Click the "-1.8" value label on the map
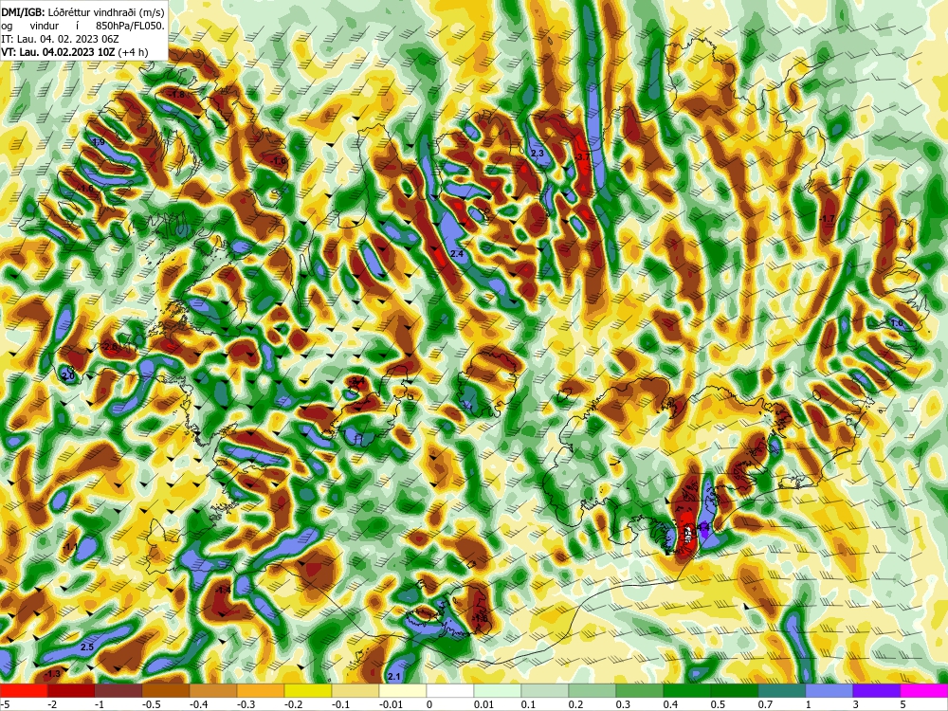 point(177,95)
